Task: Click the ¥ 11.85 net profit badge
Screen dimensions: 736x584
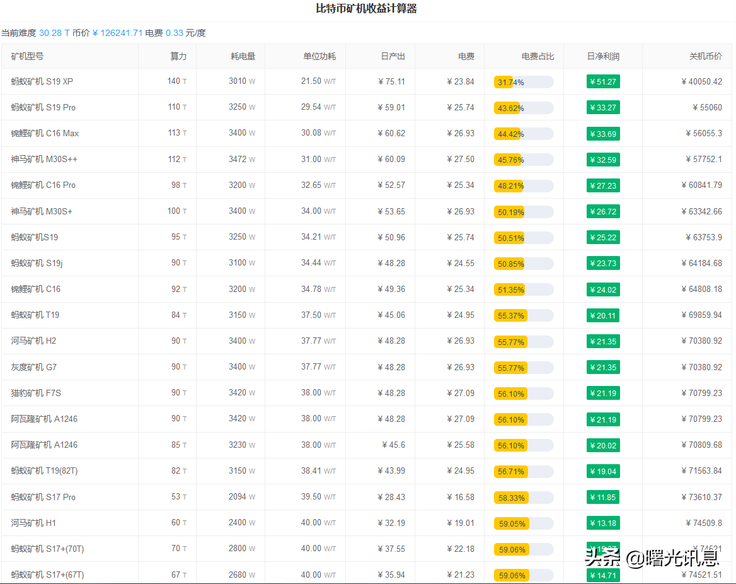Action: [603, 497]
